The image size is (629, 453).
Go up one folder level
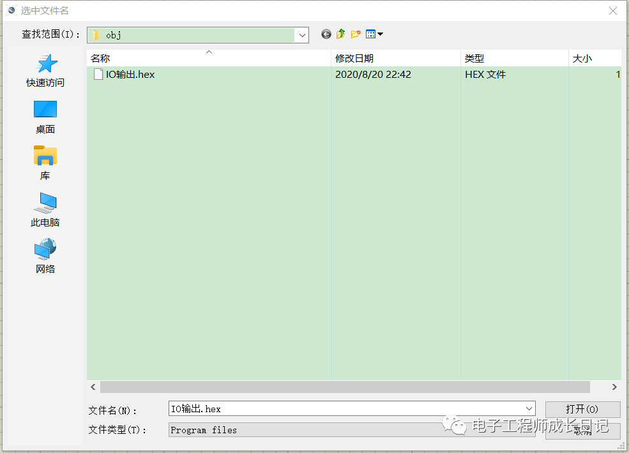(340, 34)
